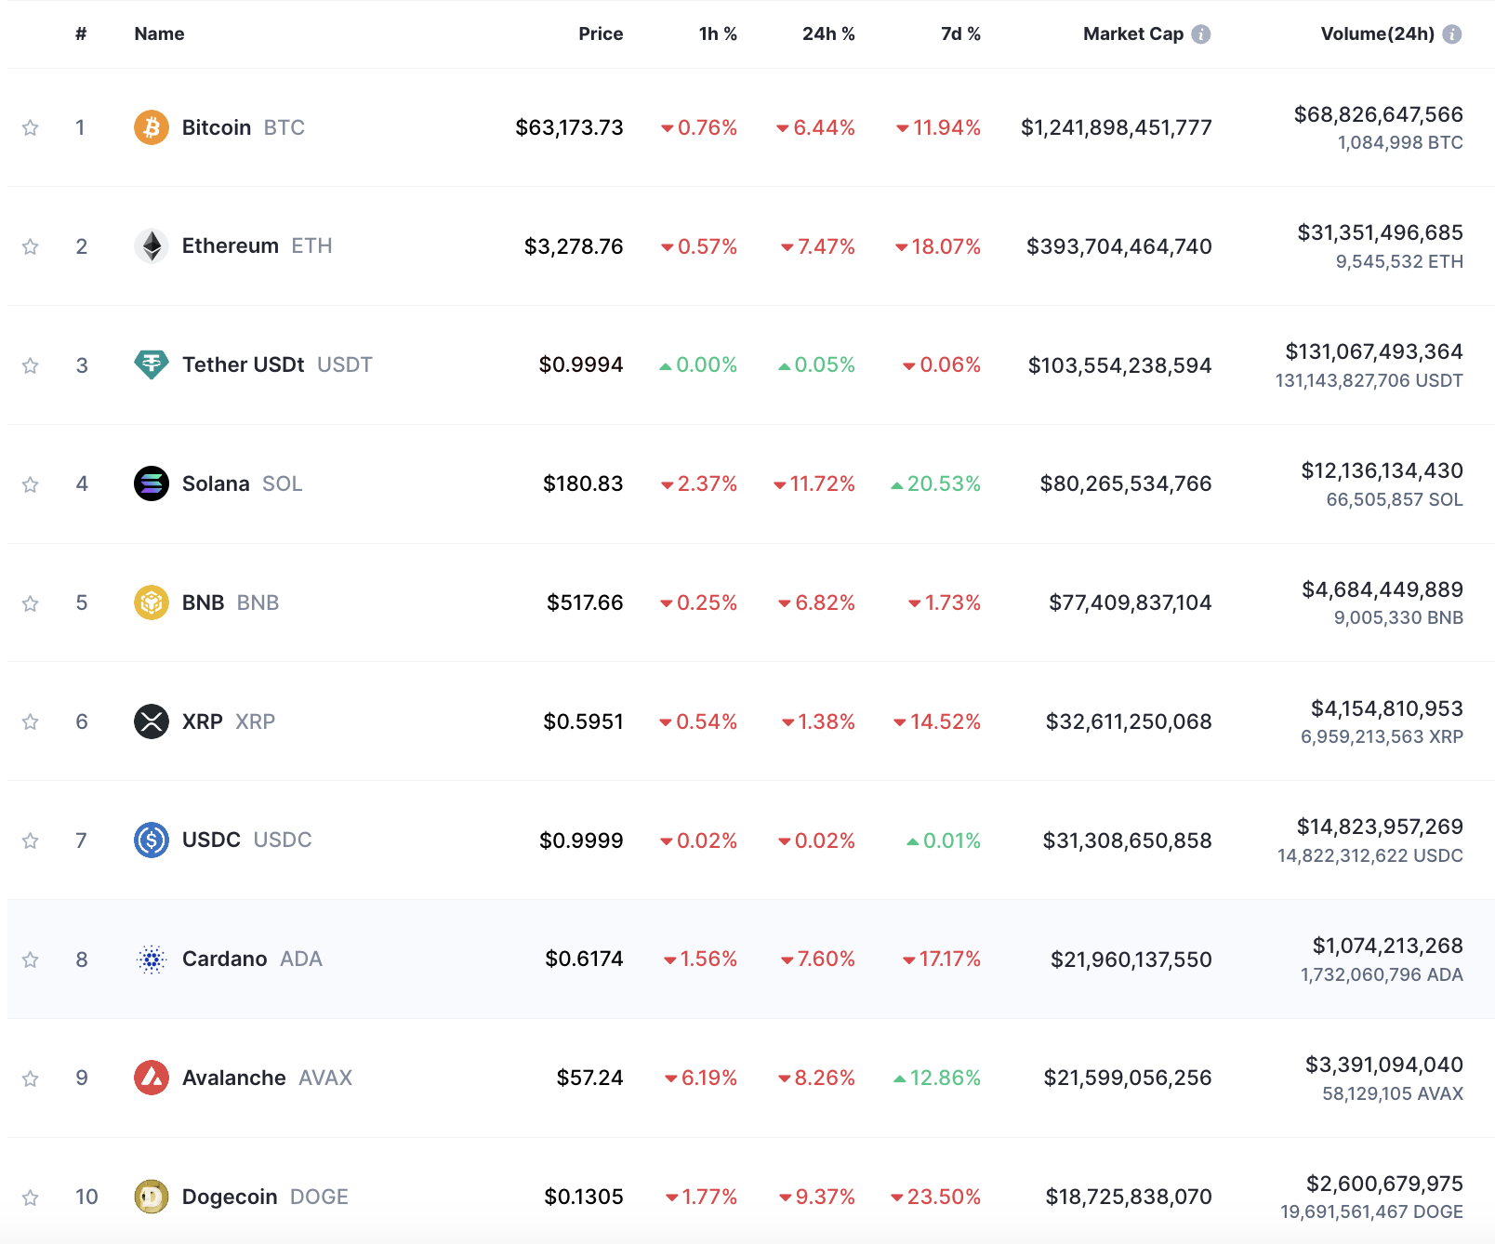Add Cardano to watchlist with star
The width and height of the screenshot is (1495, 1244).
31,959
